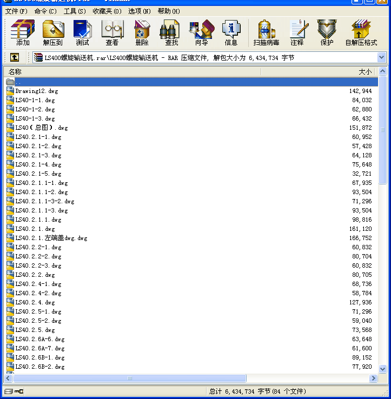Click the horizontal scrollbar right arrow

coord(373,378)
